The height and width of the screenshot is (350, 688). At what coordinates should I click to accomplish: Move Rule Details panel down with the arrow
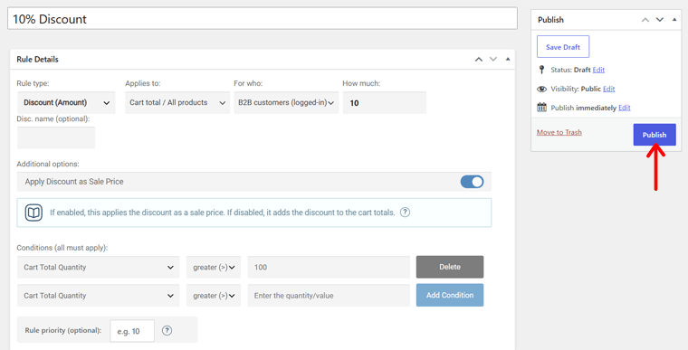[x=493, y=59]
